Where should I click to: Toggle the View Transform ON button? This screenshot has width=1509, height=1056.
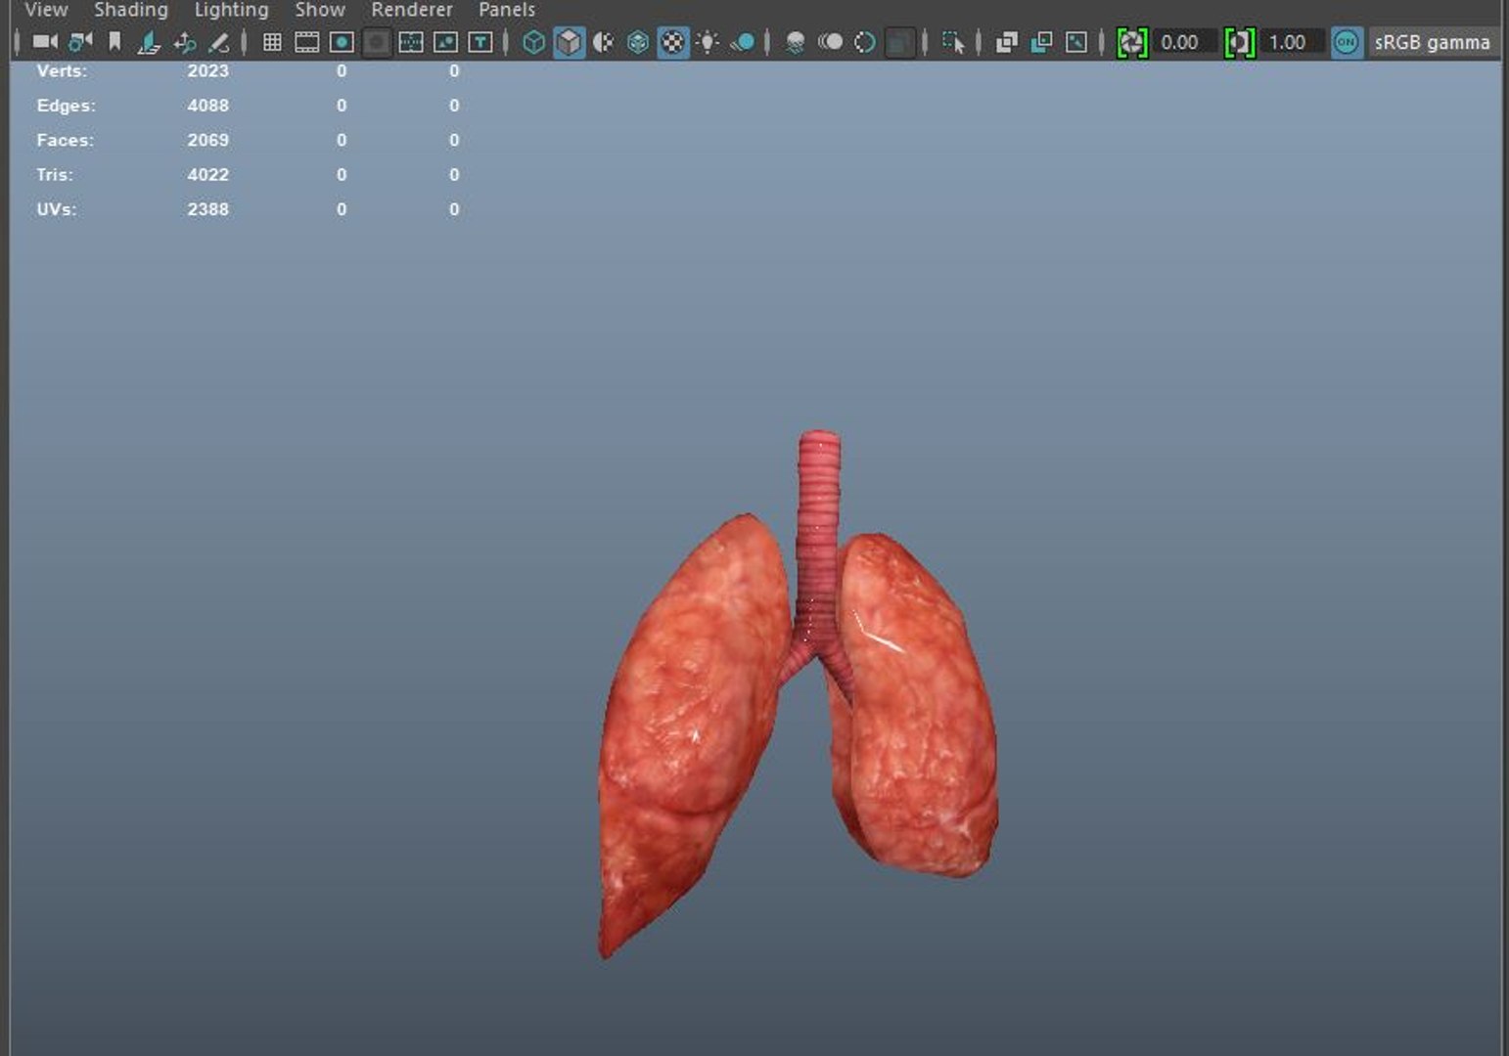coord(1347,42)
